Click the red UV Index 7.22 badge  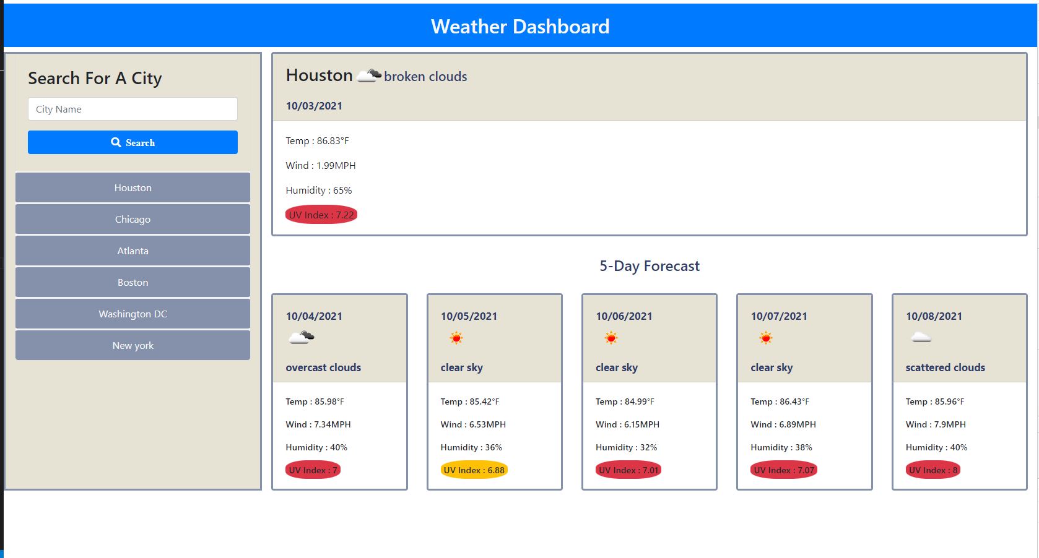[x=321, y=215]
